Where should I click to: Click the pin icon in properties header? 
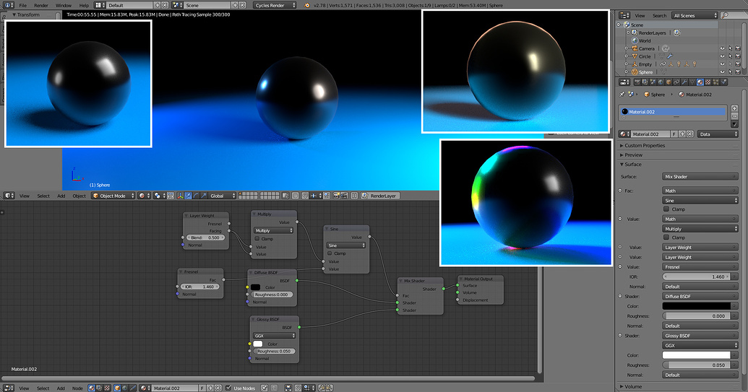622,95
